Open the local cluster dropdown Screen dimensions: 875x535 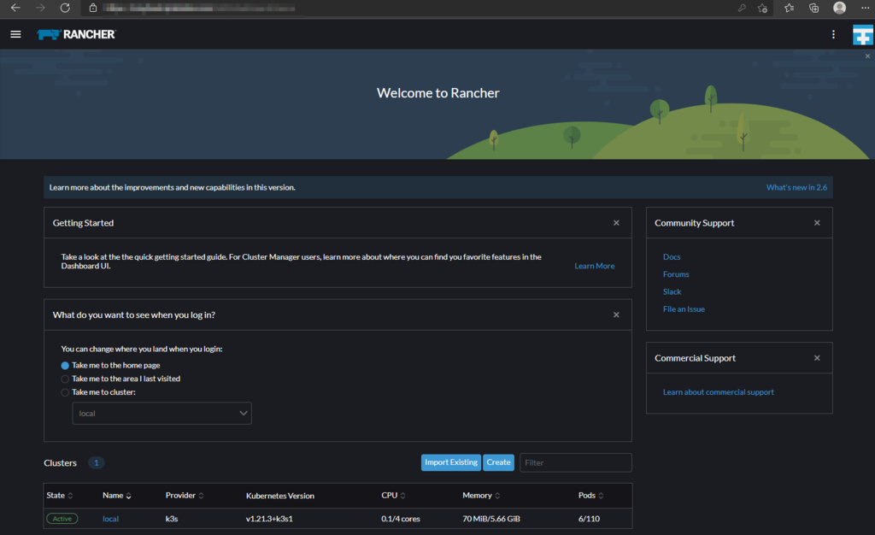coord(161,414)
